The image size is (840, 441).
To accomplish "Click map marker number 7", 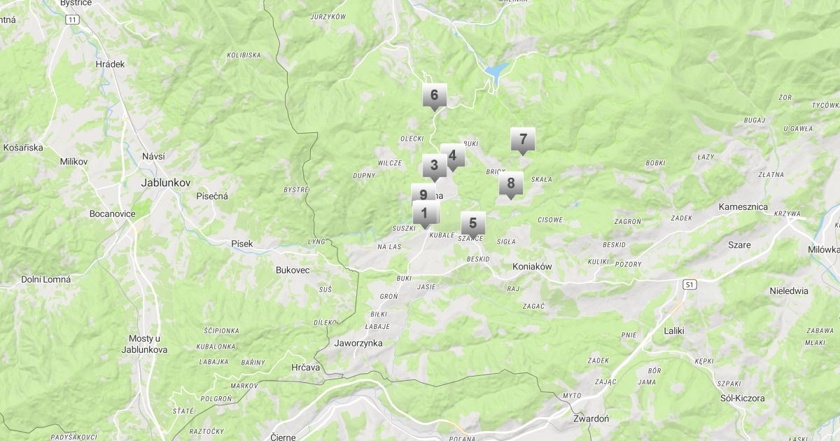I will (x=522, y=141).
